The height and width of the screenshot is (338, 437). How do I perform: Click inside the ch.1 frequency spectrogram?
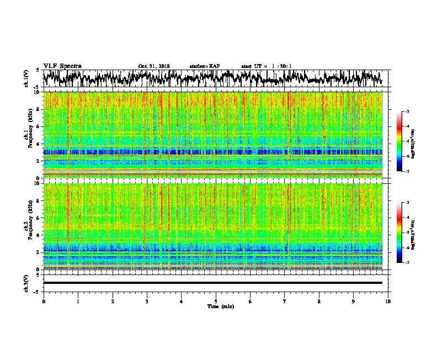(212, 135)
